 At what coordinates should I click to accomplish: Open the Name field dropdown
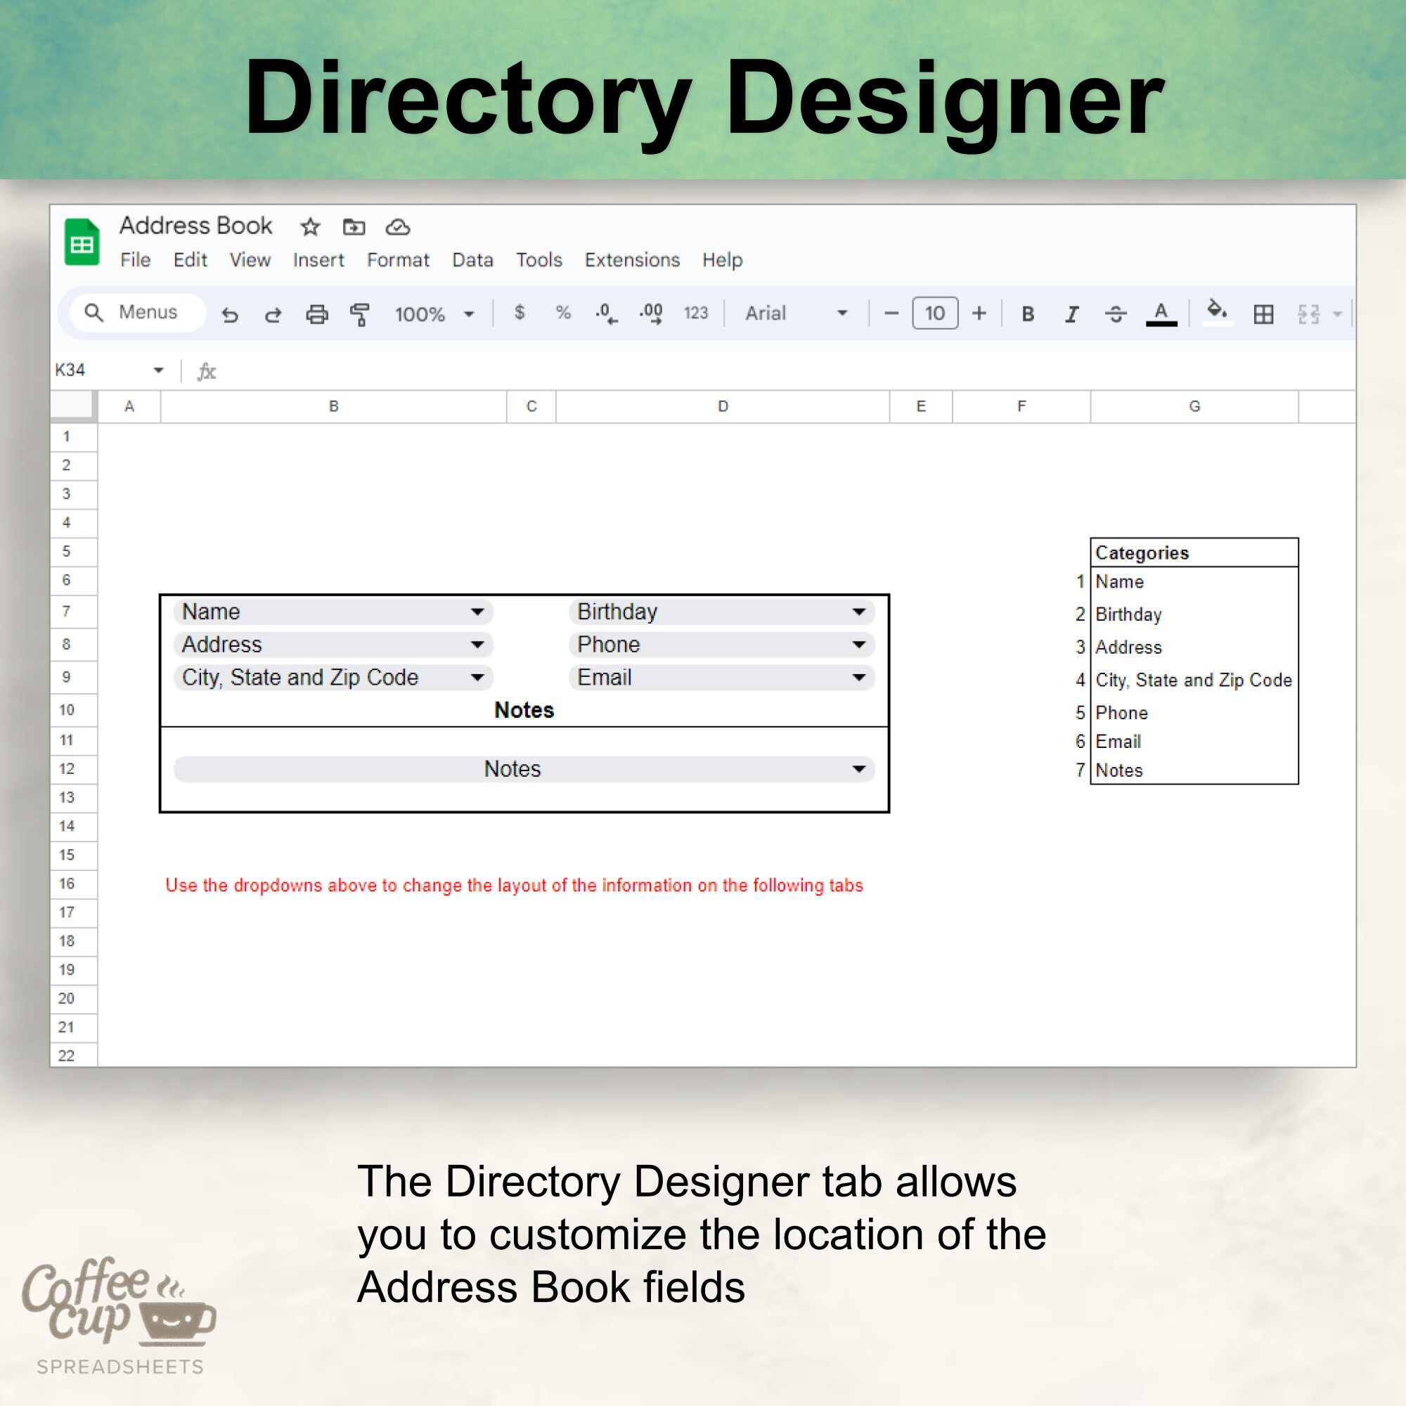pos(478,612)
